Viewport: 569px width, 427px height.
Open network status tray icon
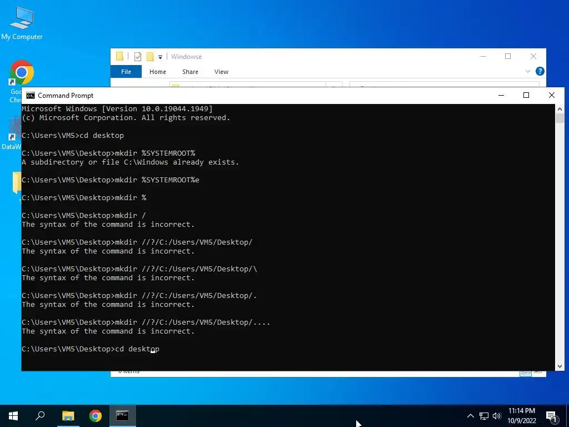484,416
